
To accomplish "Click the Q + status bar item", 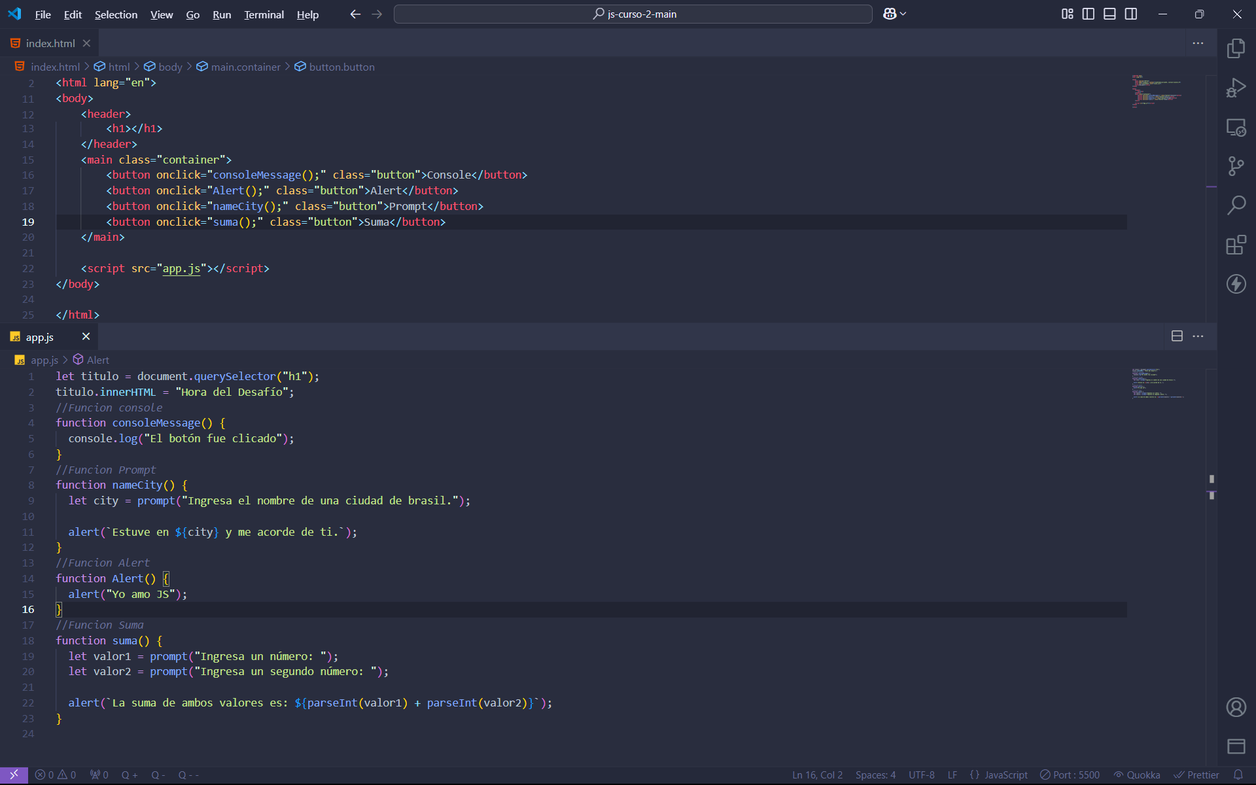I will [130, 775].
